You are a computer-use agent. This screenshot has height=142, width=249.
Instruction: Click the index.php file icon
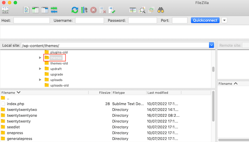(x=3, y=104)
